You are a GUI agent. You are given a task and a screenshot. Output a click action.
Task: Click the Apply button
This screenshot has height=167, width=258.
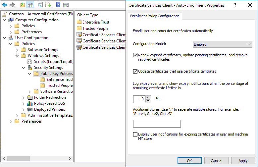243,161
